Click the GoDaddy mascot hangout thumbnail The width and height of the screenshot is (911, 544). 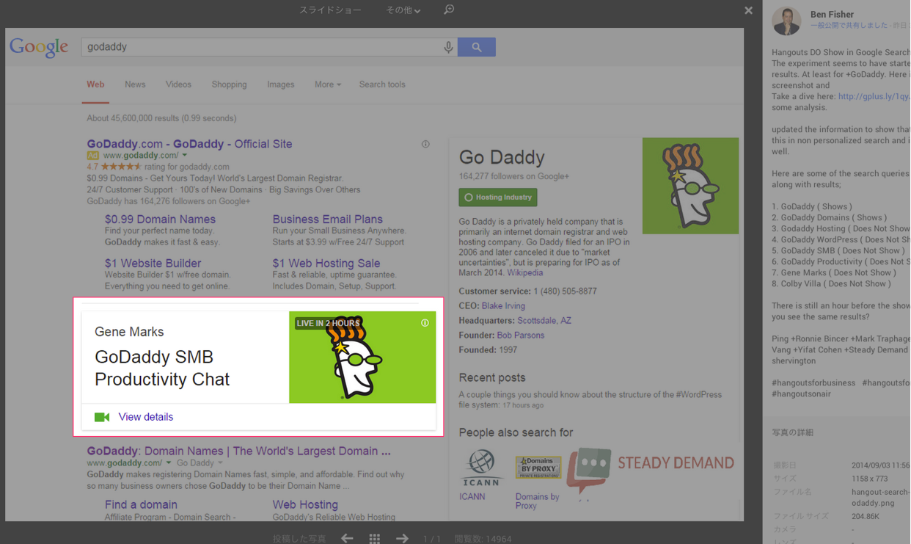tap(362, 358)
